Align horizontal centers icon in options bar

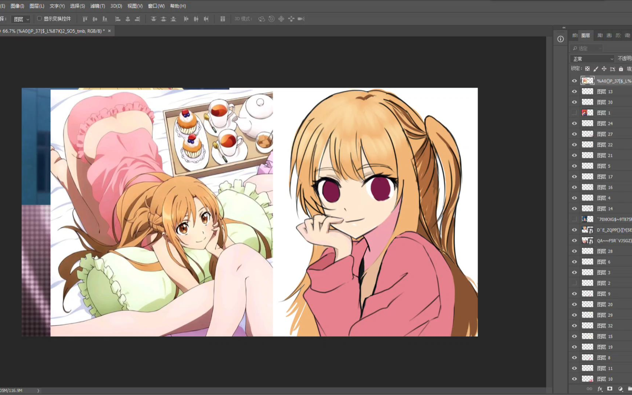(128, 19)
